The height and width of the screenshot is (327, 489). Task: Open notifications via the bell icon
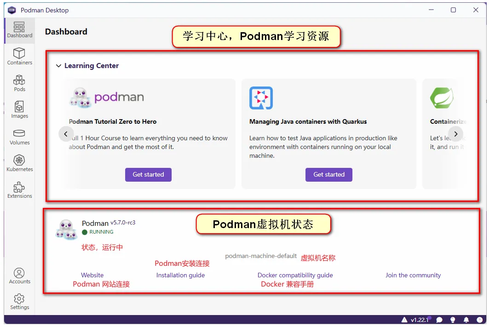[466, 319]
